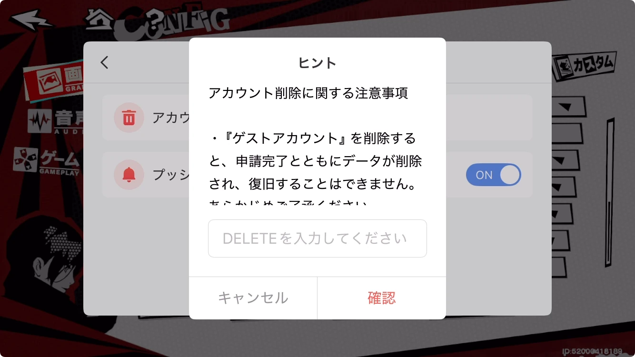Click the red trash can account deletion icon
The image size is (635, 357).
[x=129, y=117]
